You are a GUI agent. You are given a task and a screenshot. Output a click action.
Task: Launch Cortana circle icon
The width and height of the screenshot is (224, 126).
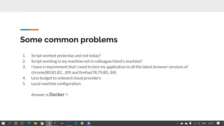click(16, 123)
